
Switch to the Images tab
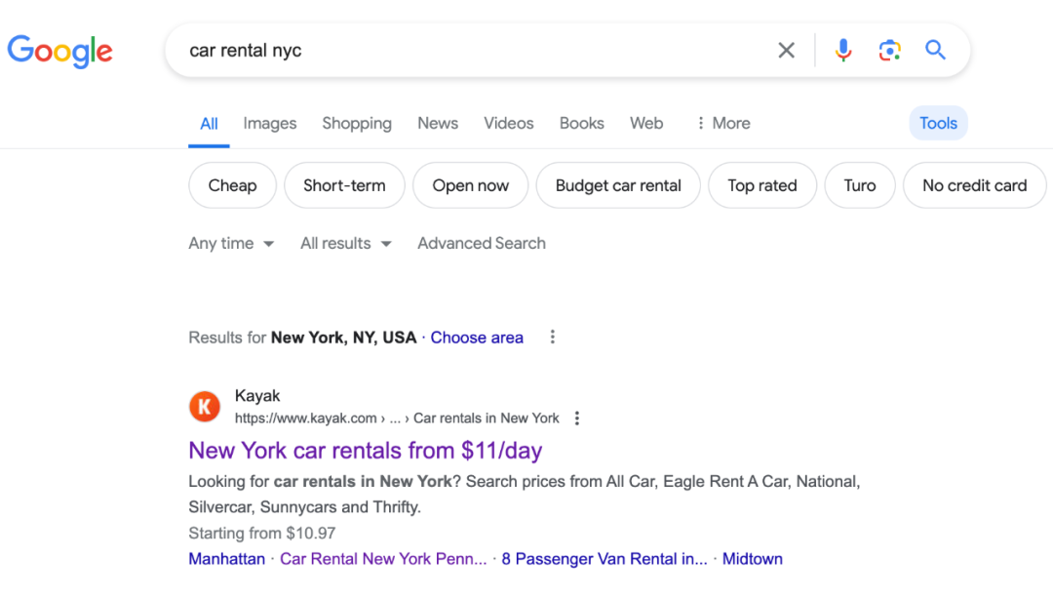point(270,124)
